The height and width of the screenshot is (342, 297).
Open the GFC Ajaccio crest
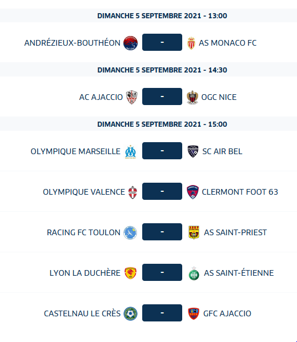194,313
